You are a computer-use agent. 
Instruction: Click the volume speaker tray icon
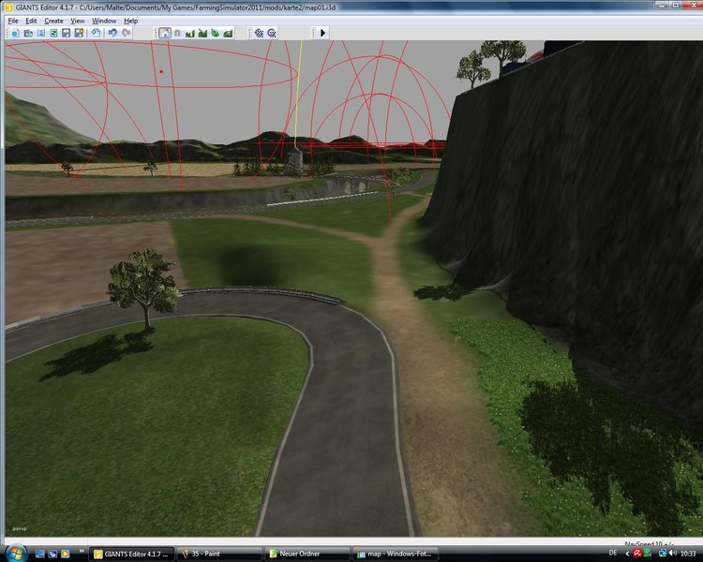pos(672,554)
